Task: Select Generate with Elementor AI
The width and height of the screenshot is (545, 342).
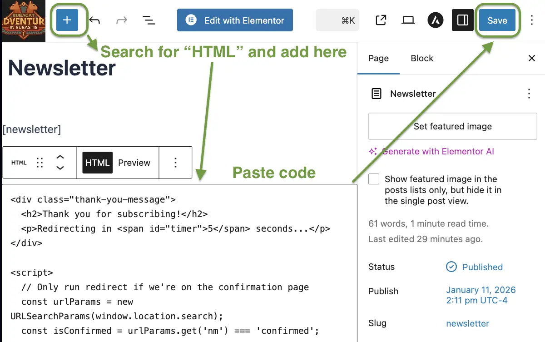Action: (437, 151)
